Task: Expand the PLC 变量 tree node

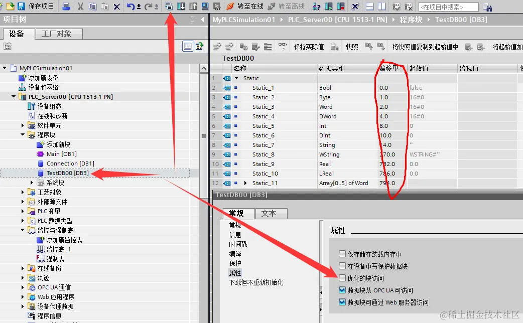Action: coord(23,211)
